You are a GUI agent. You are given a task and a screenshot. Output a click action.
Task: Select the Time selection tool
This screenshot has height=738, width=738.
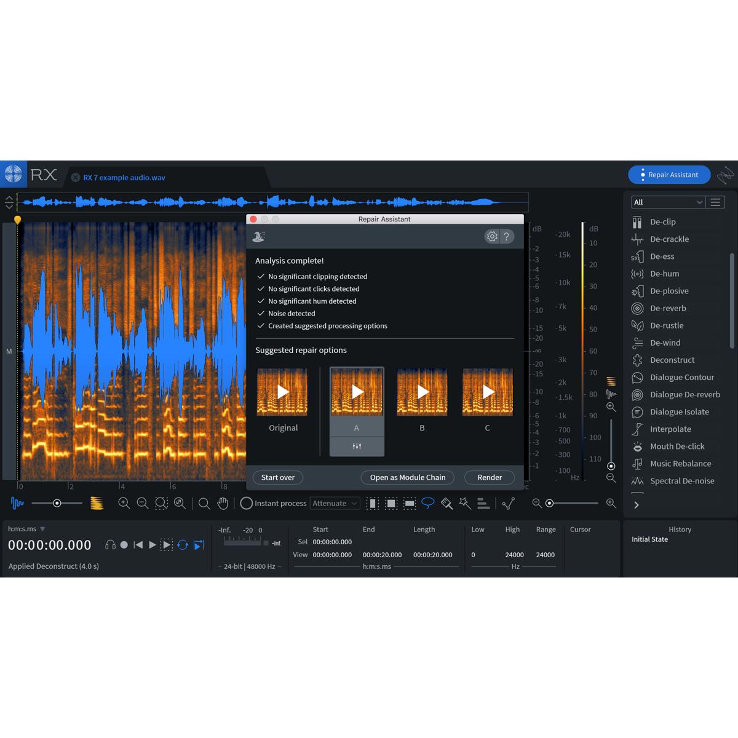tap(373, 503)
